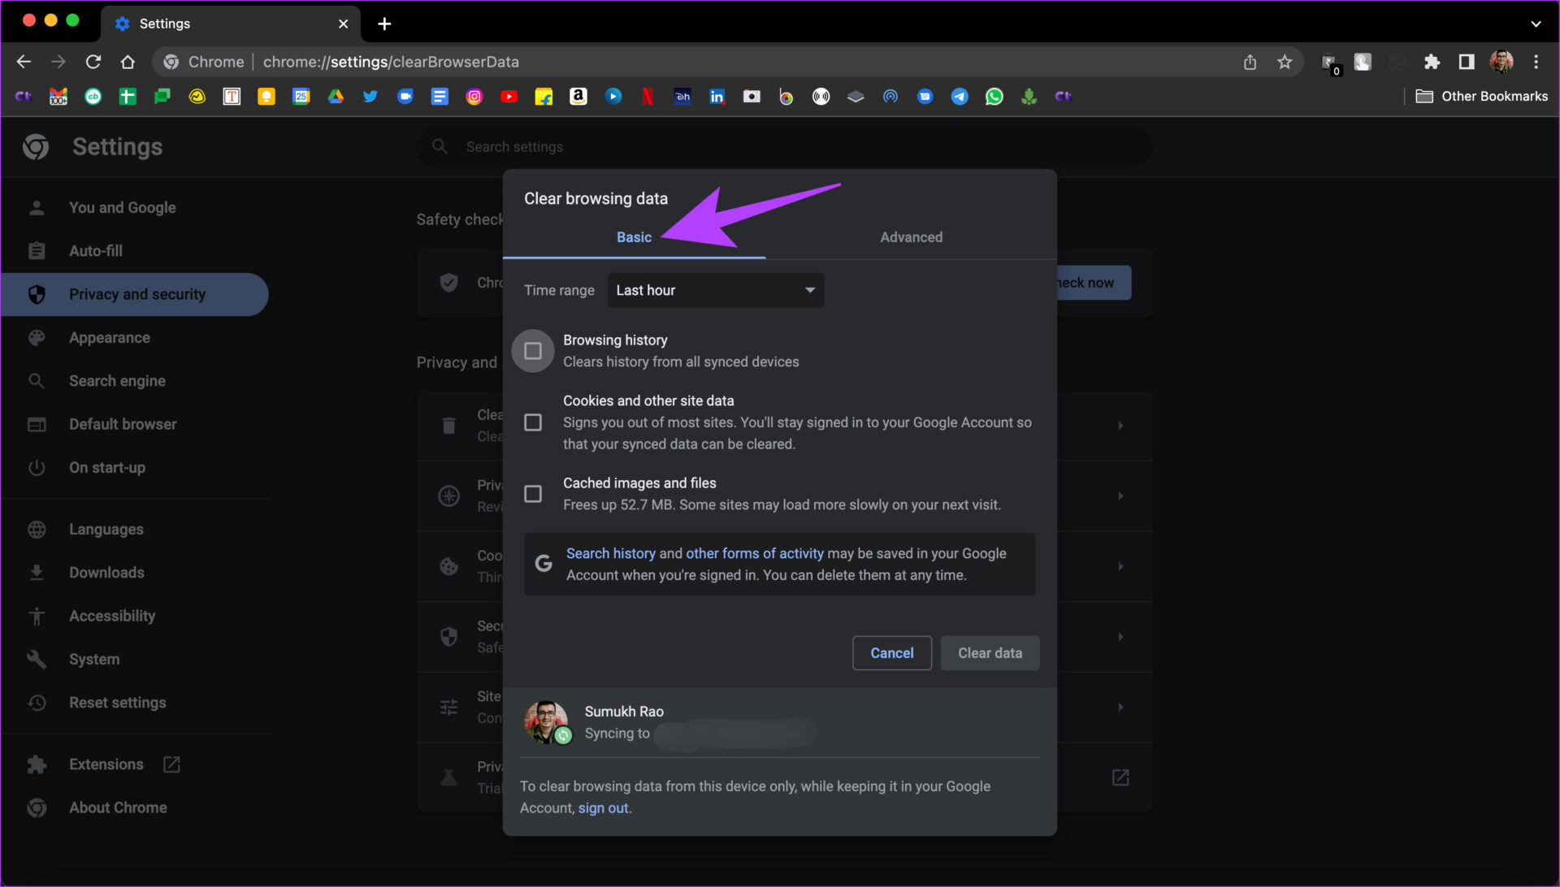Tick Cached images and files checkbox
1560x887 pixels.
pos(533,494)
